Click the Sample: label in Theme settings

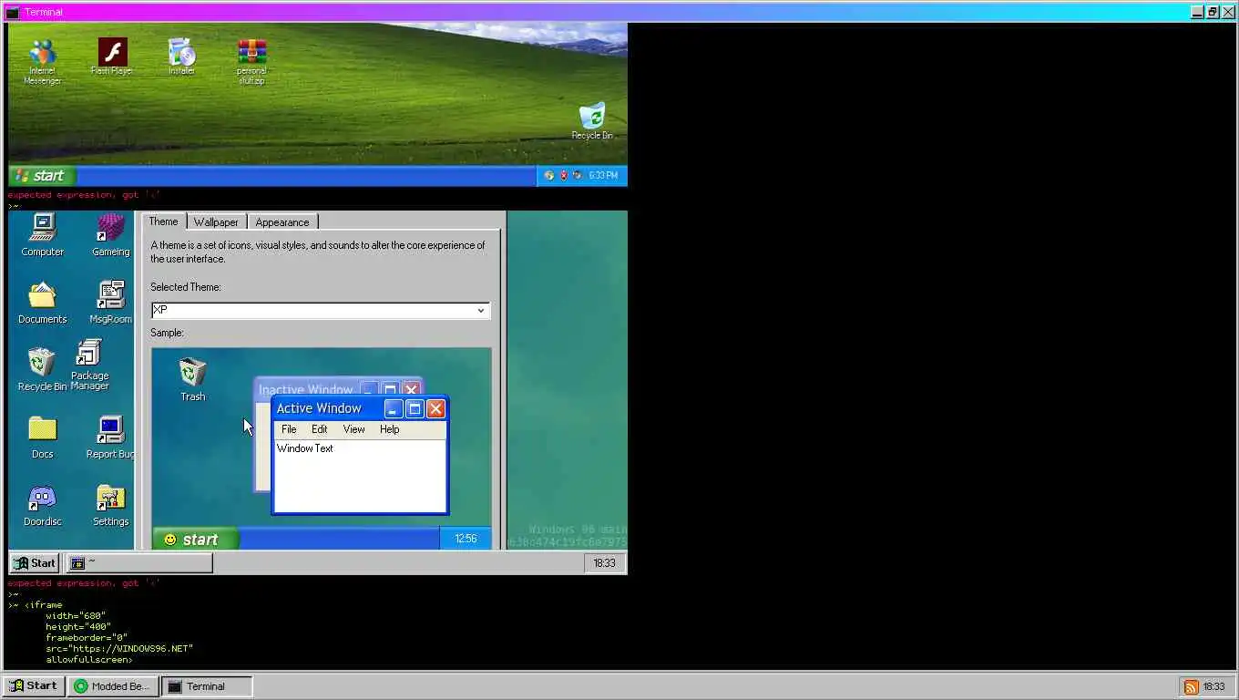coord(167,333)
